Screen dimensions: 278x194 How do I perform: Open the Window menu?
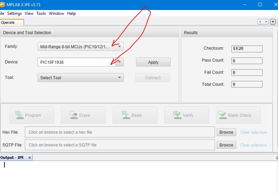click(56, 13)
